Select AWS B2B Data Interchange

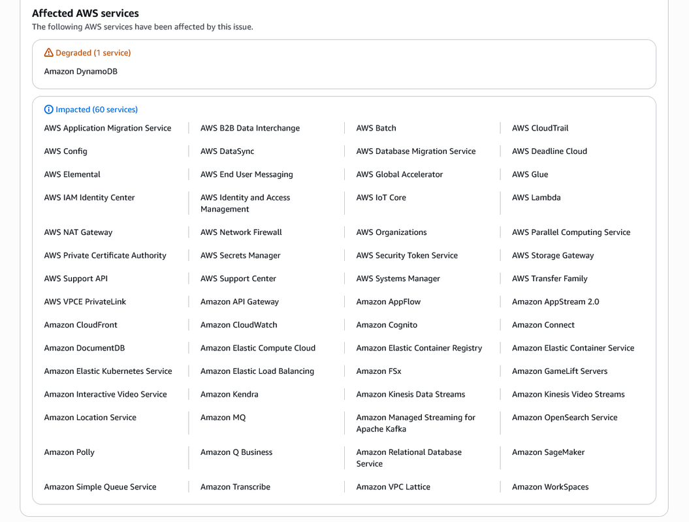(250, 128)
